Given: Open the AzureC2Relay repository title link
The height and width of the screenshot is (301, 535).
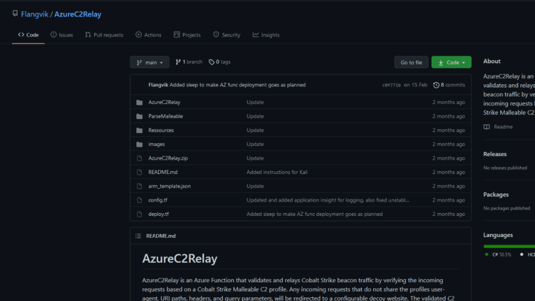Looking at the screenshot, I should (x=78, y=14).
